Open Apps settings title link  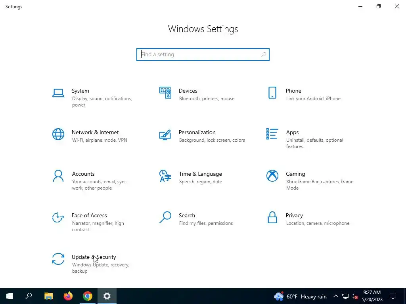(x=292, y=132)
